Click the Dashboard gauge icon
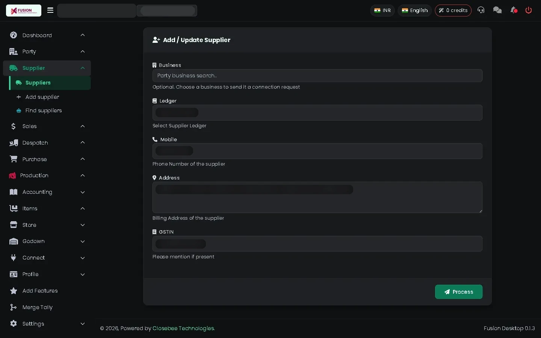Screen dimensions: 541x338 click(14, 35)
